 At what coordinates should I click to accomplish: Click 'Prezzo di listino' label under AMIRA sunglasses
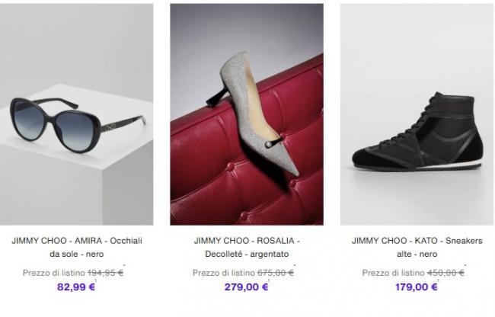point(54,273)
